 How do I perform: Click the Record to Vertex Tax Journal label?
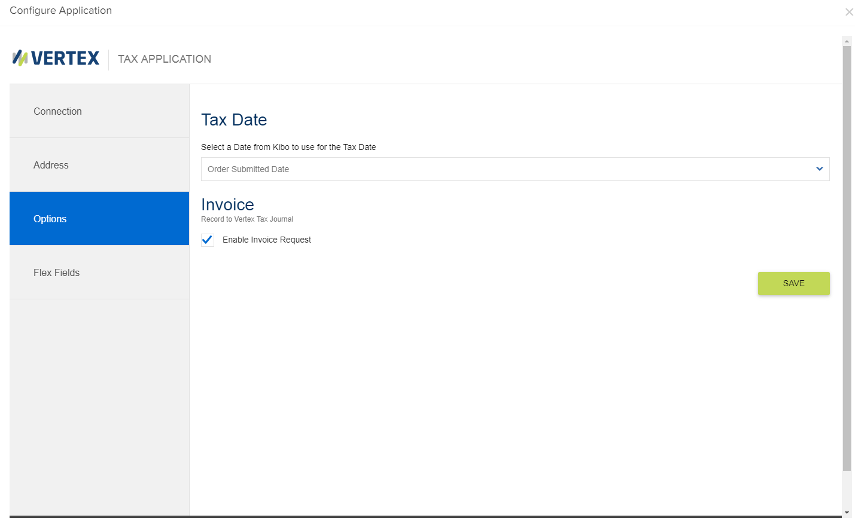click(247, 219)
